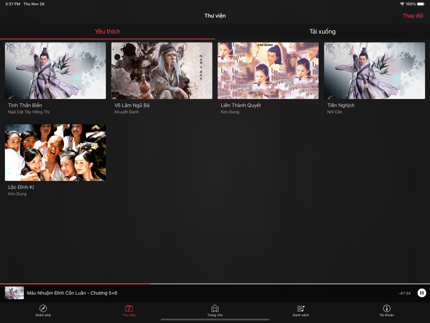Tap the 3:37 PM clock in status bar
Viewport: 430px width, 323px height.
coord(13,4)
